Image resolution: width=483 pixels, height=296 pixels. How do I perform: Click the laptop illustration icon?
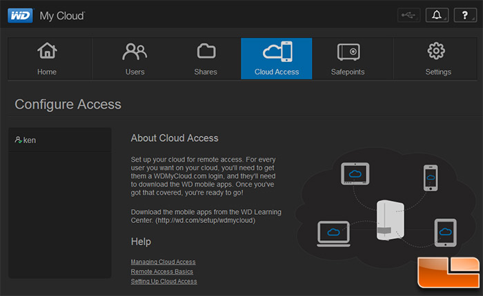point(333,234)
